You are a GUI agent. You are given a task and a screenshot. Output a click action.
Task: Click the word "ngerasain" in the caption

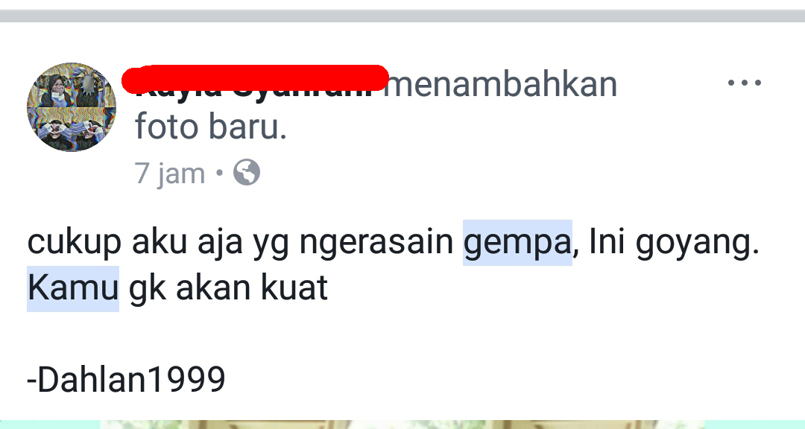tap(376, 243)
